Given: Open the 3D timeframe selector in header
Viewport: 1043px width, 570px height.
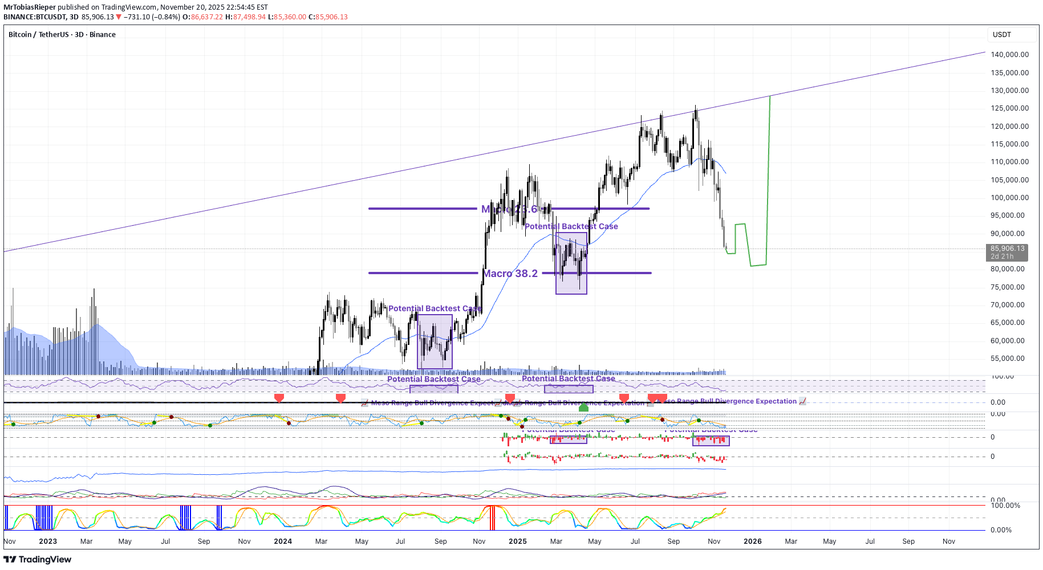Looking at the screenshot, I should pos(75,17).
